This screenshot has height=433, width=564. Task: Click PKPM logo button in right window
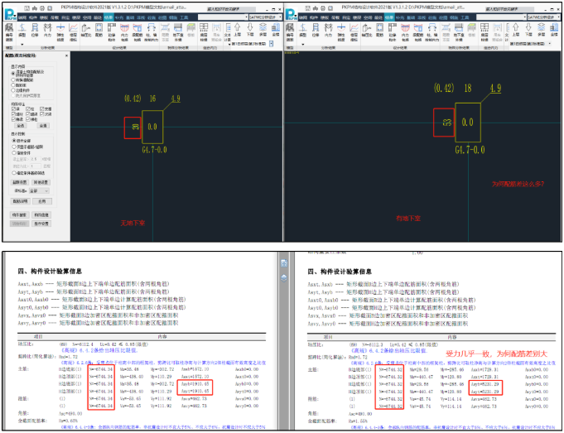click(291, 14)
